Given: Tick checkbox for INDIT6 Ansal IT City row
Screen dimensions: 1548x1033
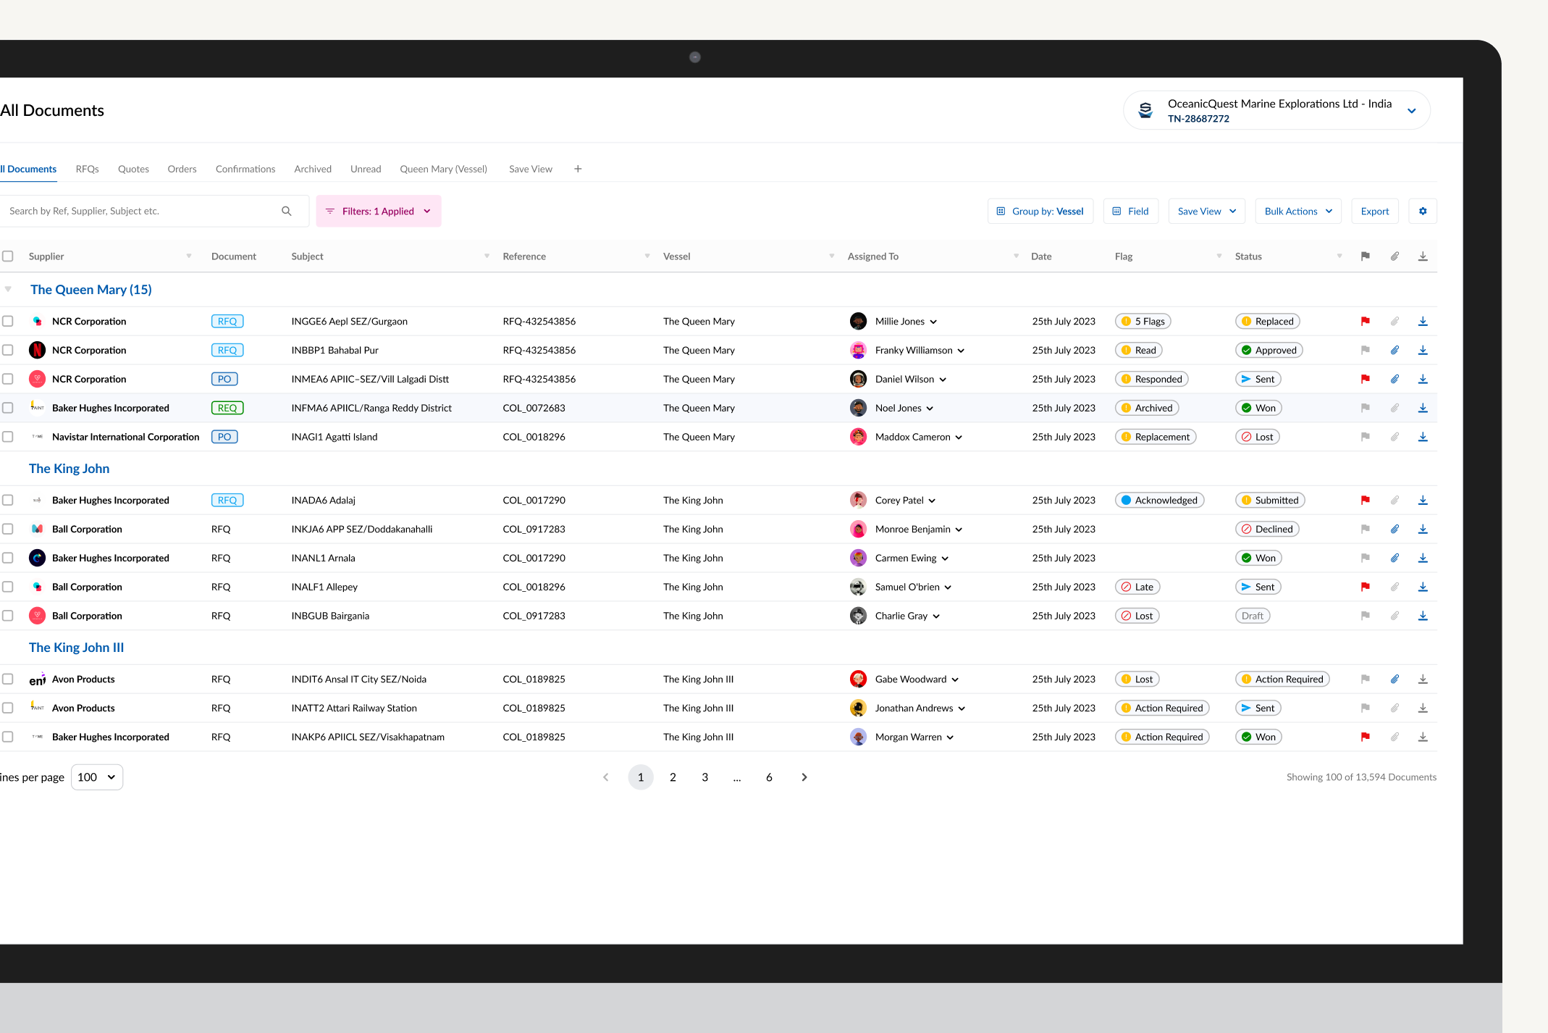Looking at the screenshot, I should click(8, 679).
